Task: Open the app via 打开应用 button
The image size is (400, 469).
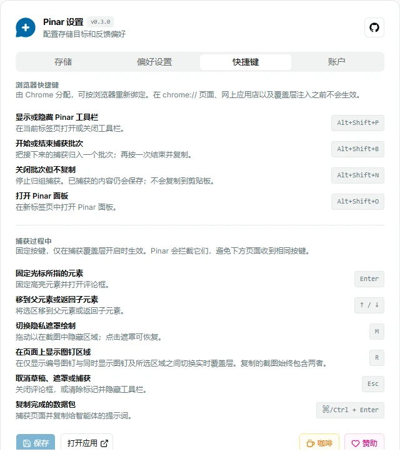Action: pyautogui.click(x=87, y=442)
